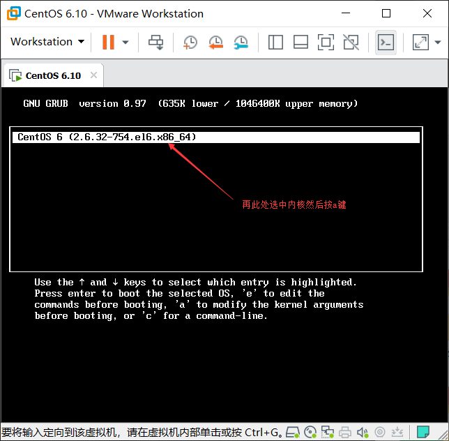Click the sound card status icon
The image size is (449, 441).
[x=363, y=432]
